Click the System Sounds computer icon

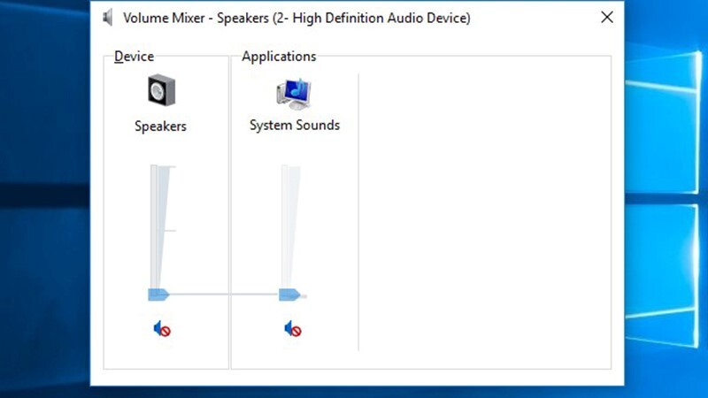(294, 94)
